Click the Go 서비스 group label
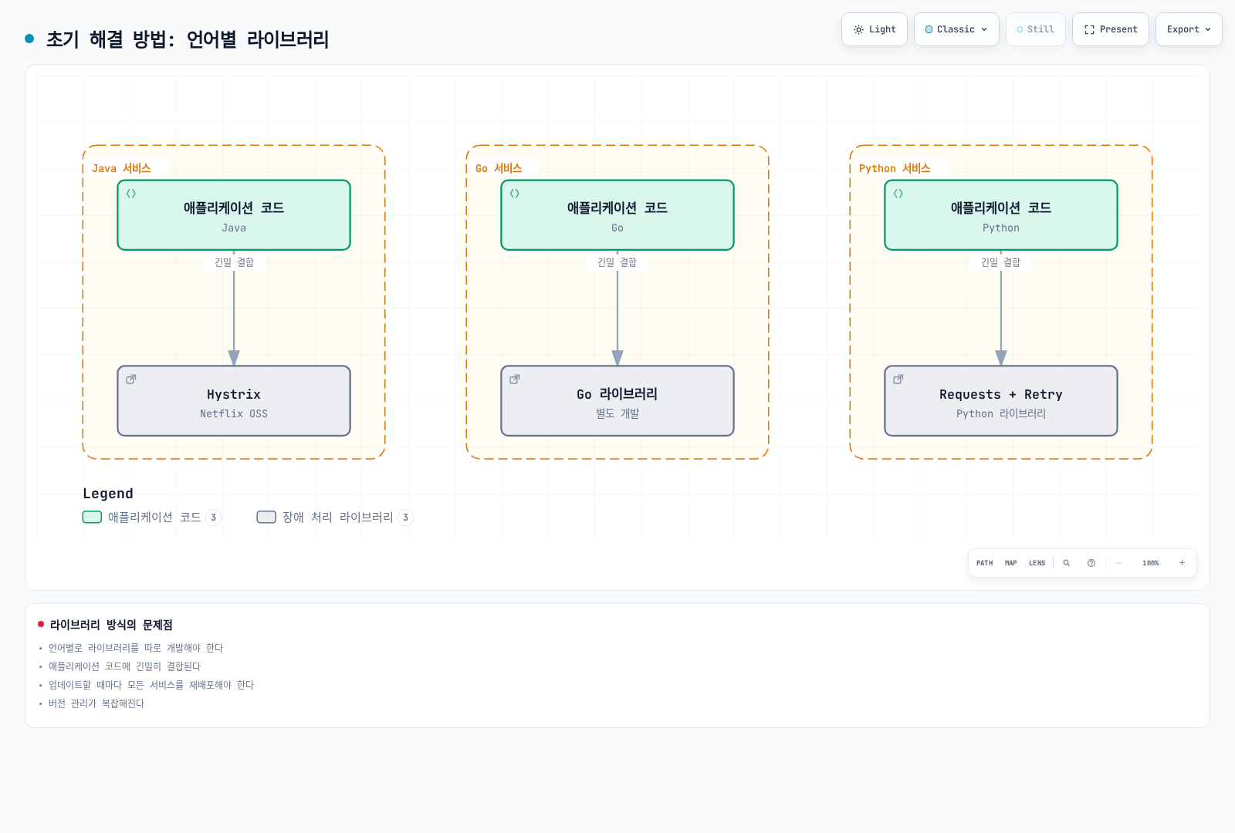1235x833 pixels. pos(499,168)
